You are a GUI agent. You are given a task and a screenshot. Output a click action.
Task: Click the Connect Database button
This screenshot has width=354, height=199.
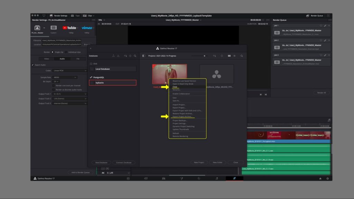pos(124,162)
